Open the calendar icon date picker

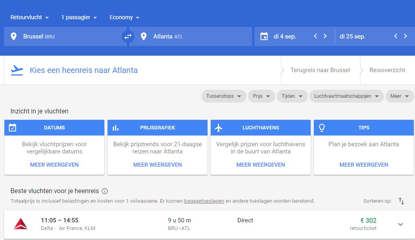click(264, 36)
